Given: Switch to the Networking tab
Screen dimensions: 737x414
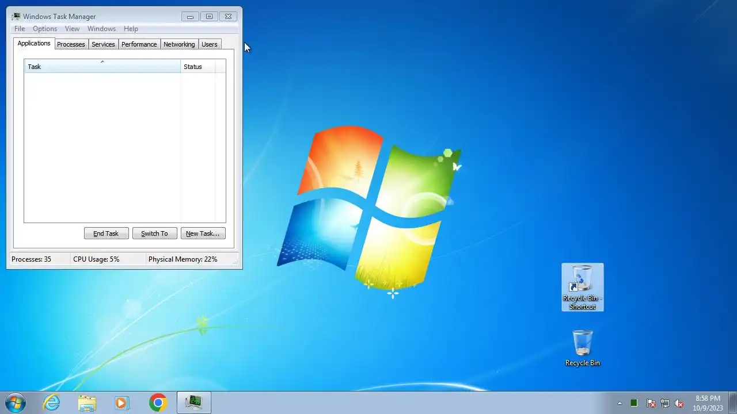Looking at the screenshot, I should click(x=179, y=44).
